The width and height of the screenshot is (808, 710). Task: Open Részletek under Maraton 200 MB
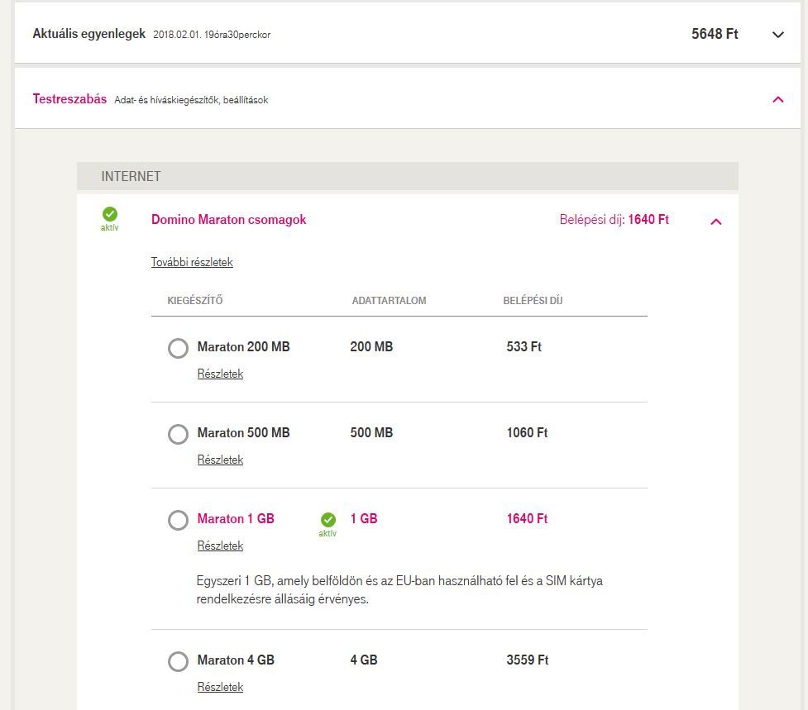(x=220, y=374)
